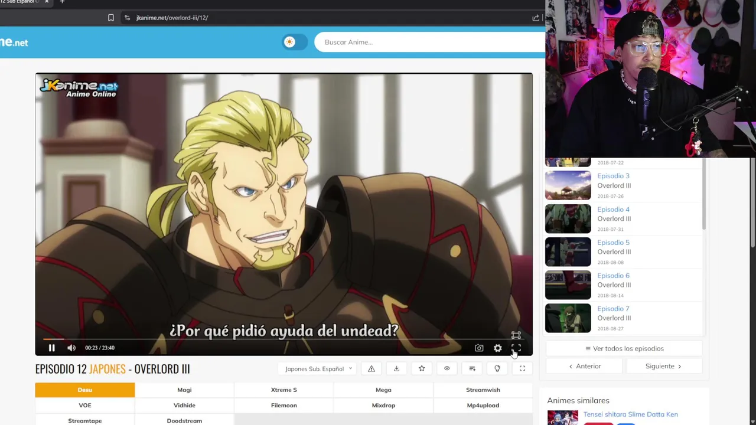Click the video progress bar
This screenshot has height=425, width=756.
[x=283, y=339]
